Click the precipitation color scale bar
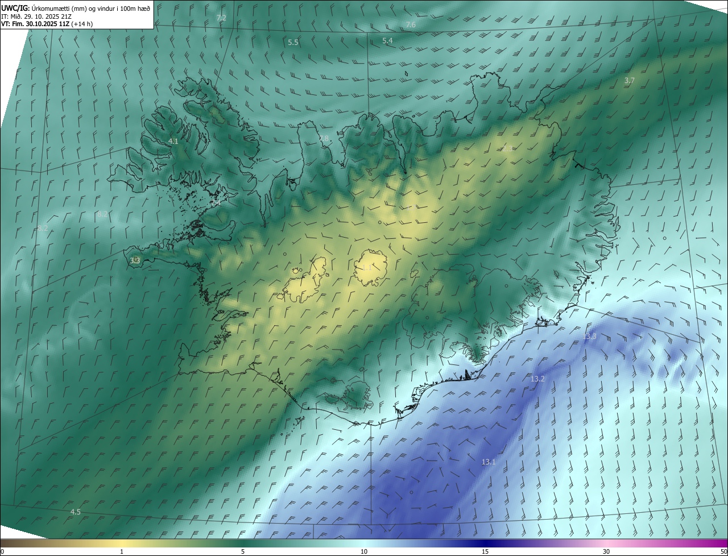The height and width of the screenshot is (556, 728). (364, 543)
